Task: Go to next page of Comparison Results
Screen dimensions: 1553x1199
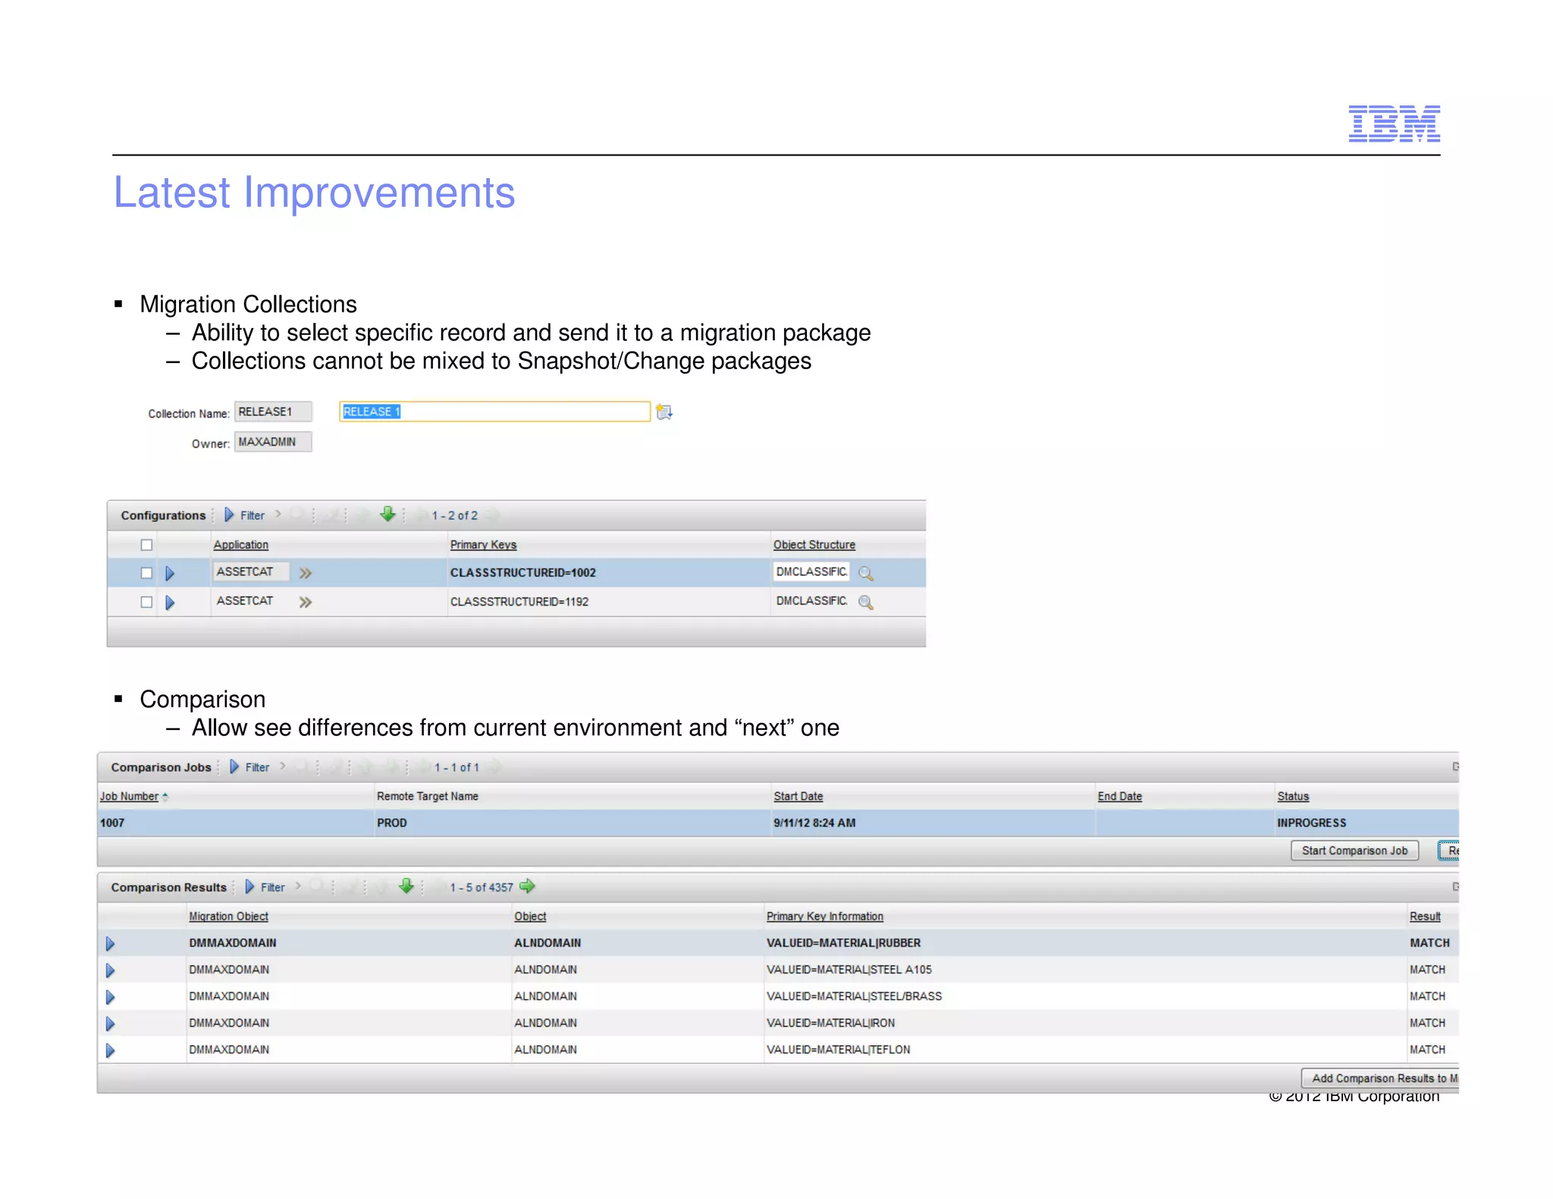Action: (528, 886)
